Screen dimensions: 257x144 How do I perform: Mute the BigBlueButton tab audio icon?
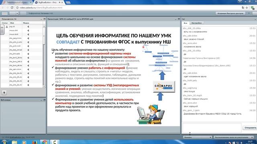coord(60,2)
